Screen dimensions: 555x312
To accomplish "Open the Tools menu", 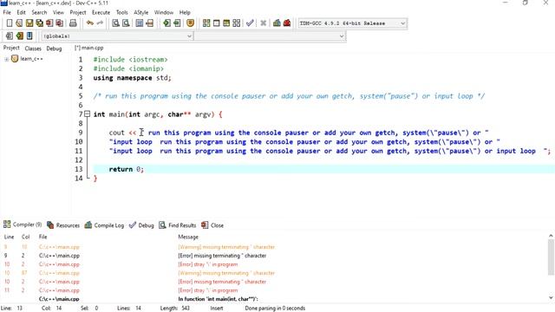I will (x=122, y=12).
